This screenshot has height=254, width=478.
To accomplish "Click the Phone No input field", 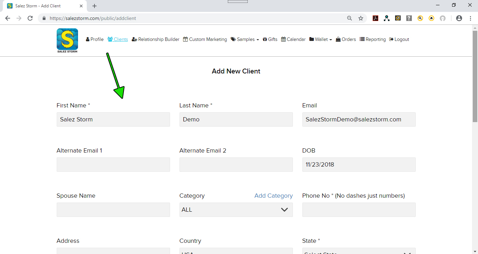I will click(x=359, y=210).
